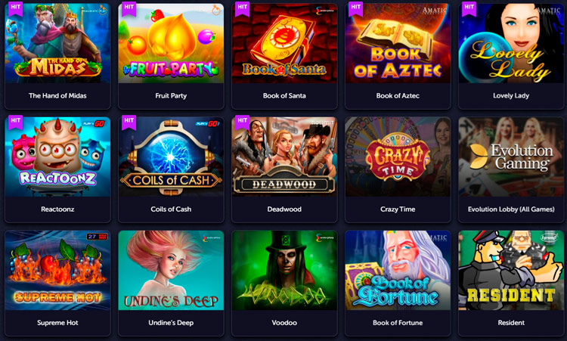Image resolution: width=567 pixels, height=341 pixels.
Task: Click the HIT badge on Fruit Party
Action: coord(129,8)
